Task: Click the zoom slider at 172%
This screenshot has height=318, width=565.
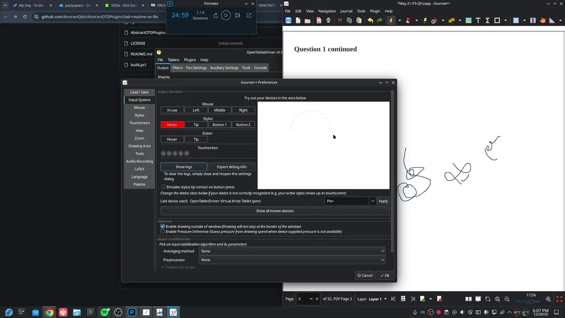Action: (x=531, y=301)
